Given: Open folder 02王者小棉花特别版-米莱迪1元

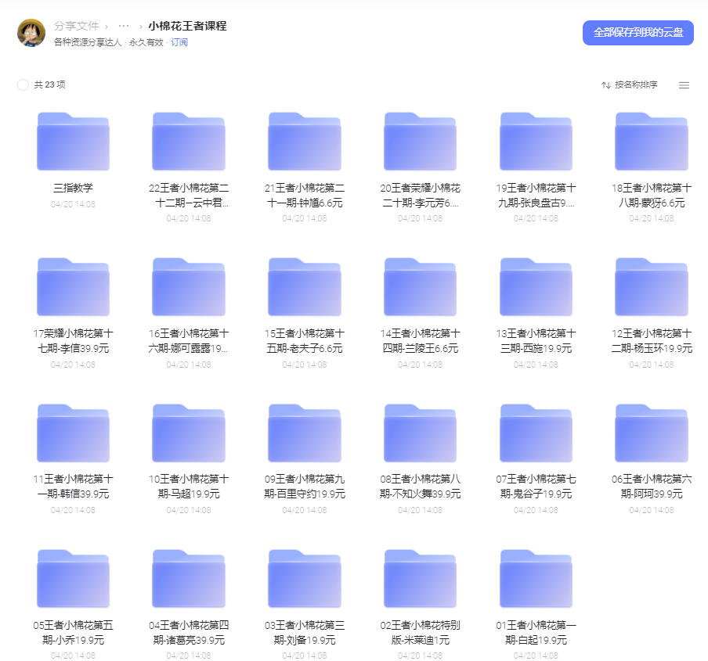Looking at the screenshot, I should click(x=421, y=579).
